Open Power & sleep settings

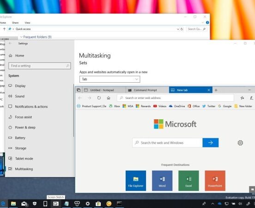pos(22,128)
